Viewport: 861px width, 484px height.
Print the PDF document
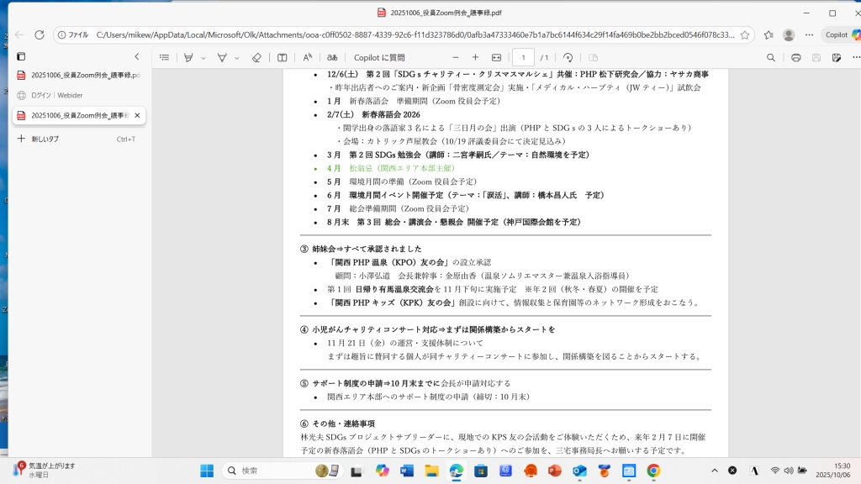[x=795, y=57]
